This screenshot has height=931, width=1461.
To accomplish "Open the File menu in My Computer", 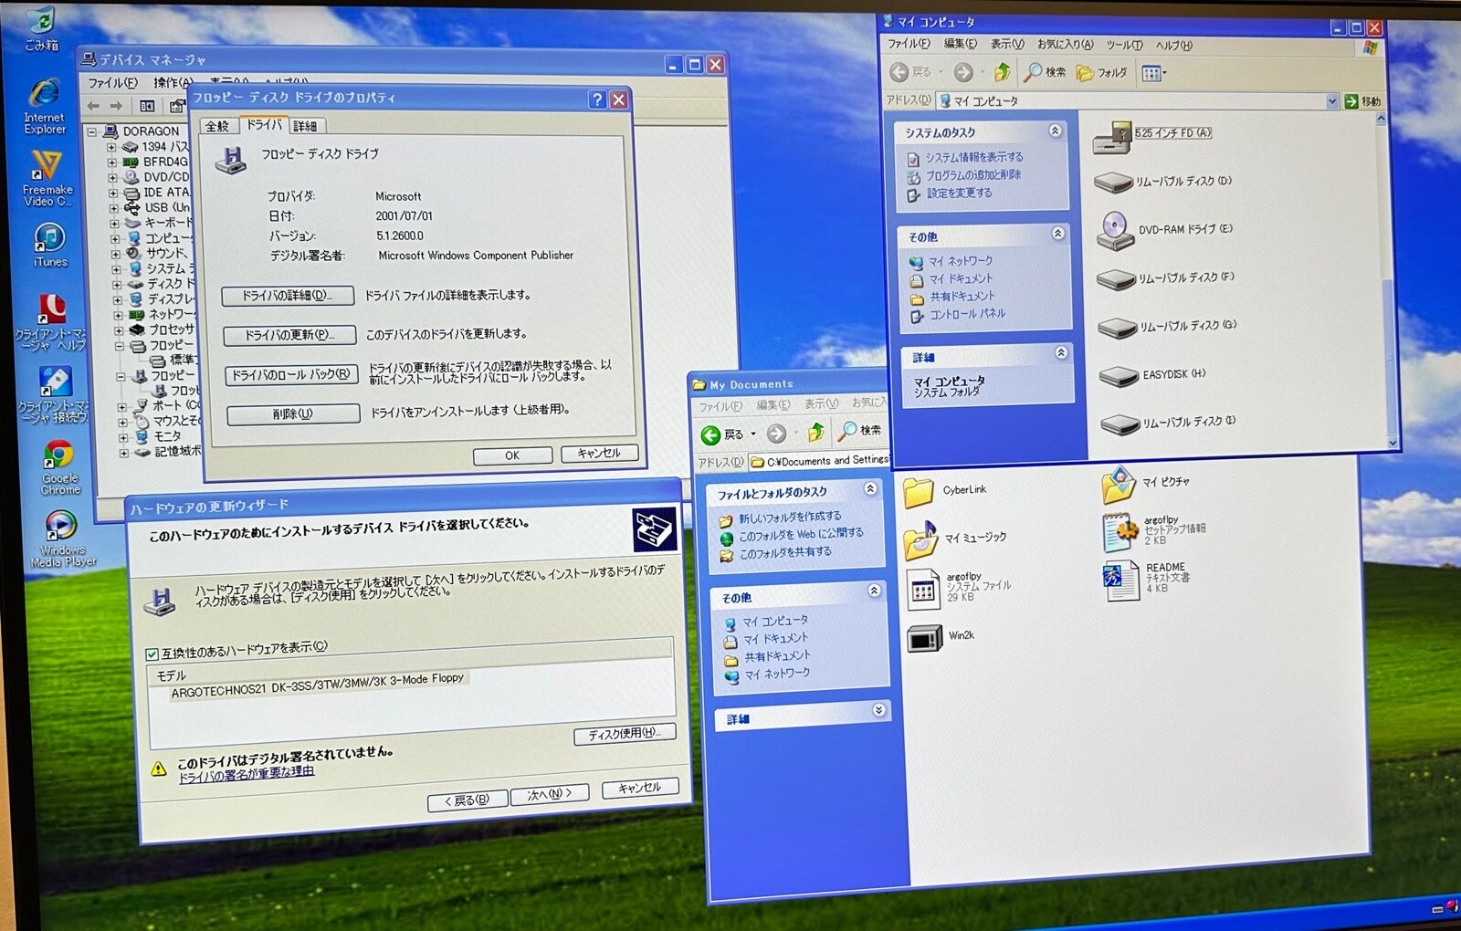I will (909, 44).
